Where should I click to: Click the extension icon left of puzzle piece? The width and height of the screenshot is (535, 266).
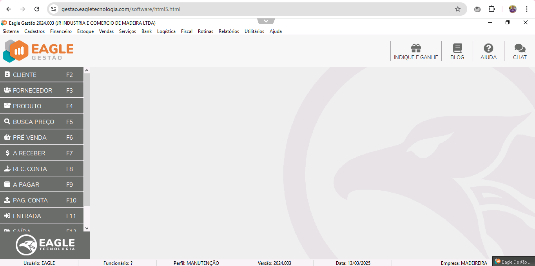point(477,9)
